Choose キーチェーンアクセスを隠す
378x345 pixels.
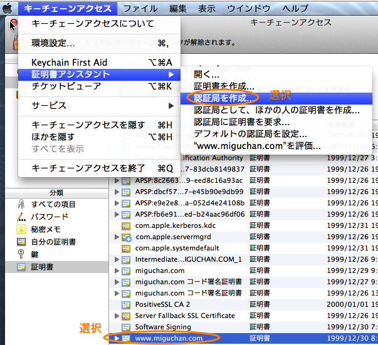click(99, 125)
